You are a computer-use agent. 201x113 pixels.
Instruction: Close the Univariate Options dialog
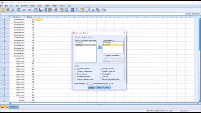124,33
